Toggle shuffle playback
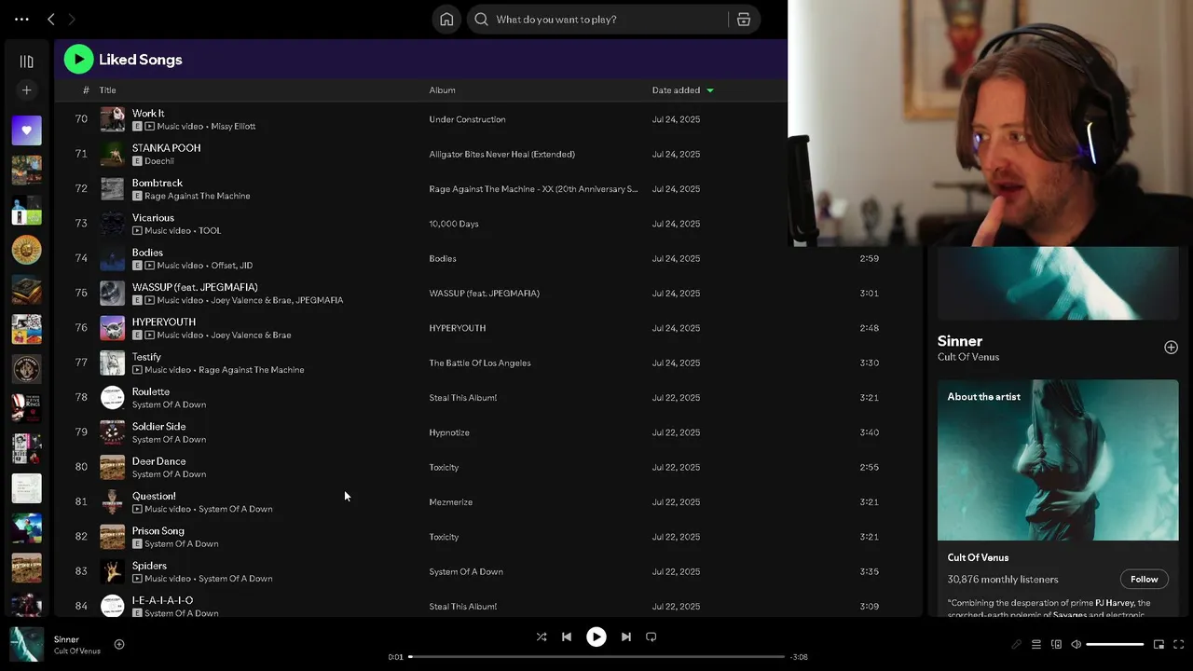 542,637
